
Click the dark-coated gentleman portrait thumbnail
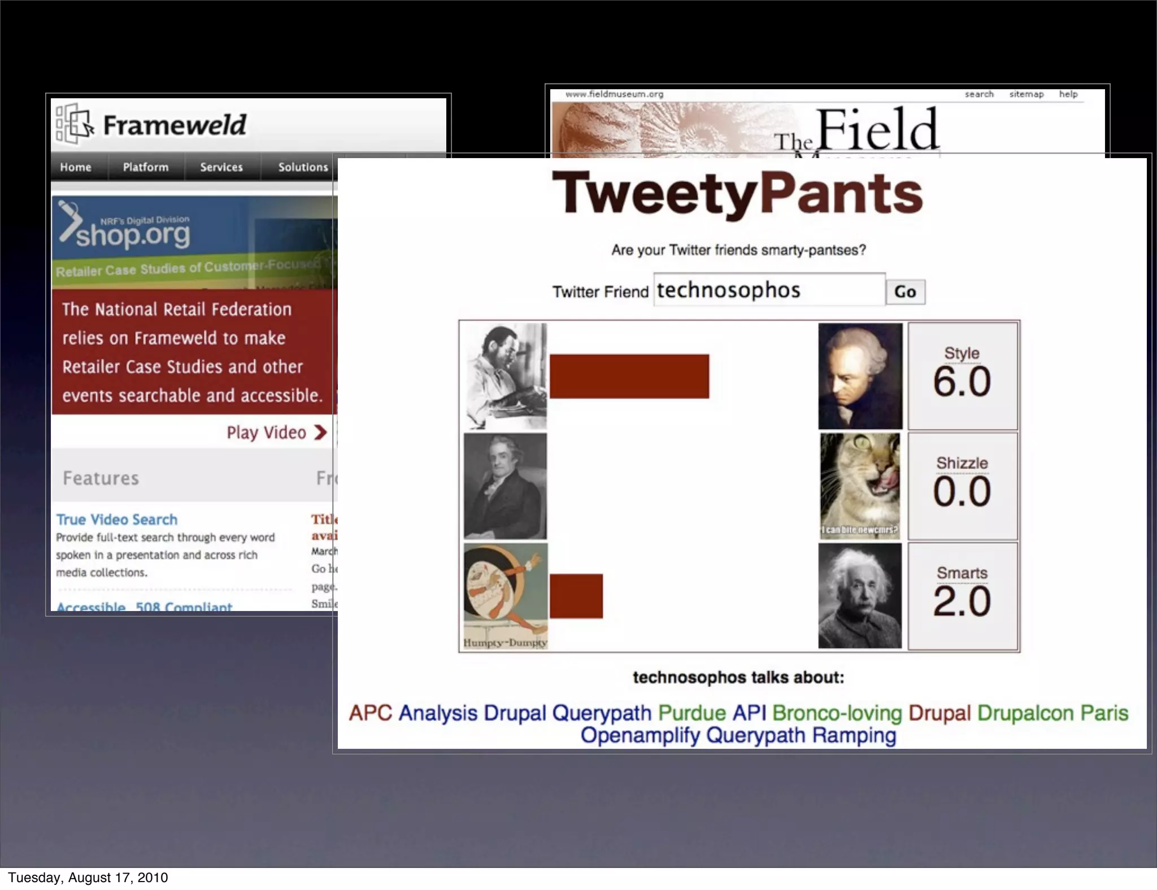click(x=505, y=486)
